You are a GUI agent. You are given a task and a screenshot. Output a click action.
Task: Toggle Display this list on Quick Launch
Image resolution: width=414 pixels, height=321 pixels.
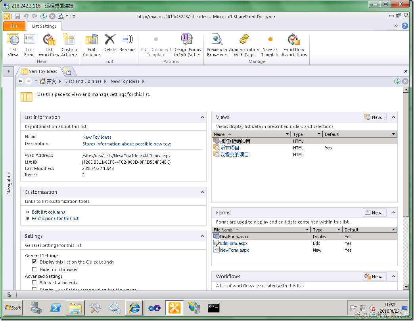(x=34, y=262)
